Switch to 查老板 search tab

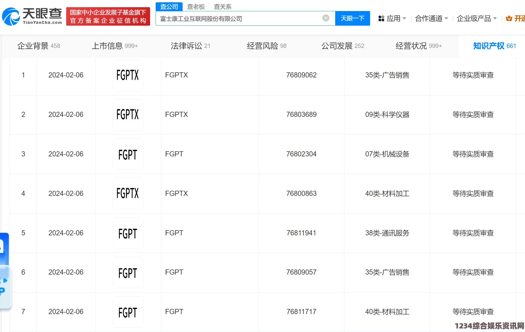[196, 7]
